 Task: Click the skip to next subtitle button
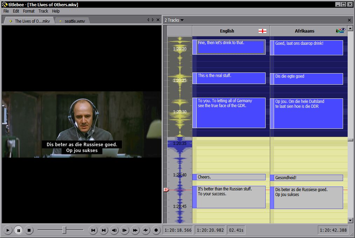pos(104,230)
